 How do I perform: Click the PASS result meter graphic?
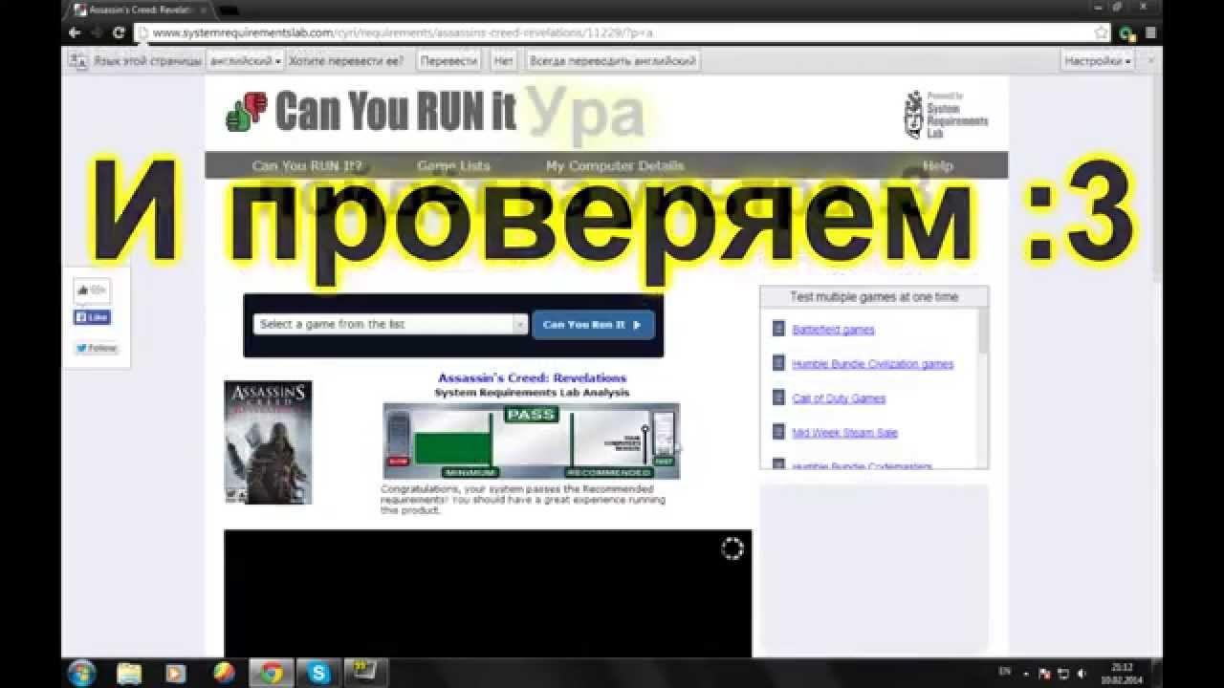(532, 441)
